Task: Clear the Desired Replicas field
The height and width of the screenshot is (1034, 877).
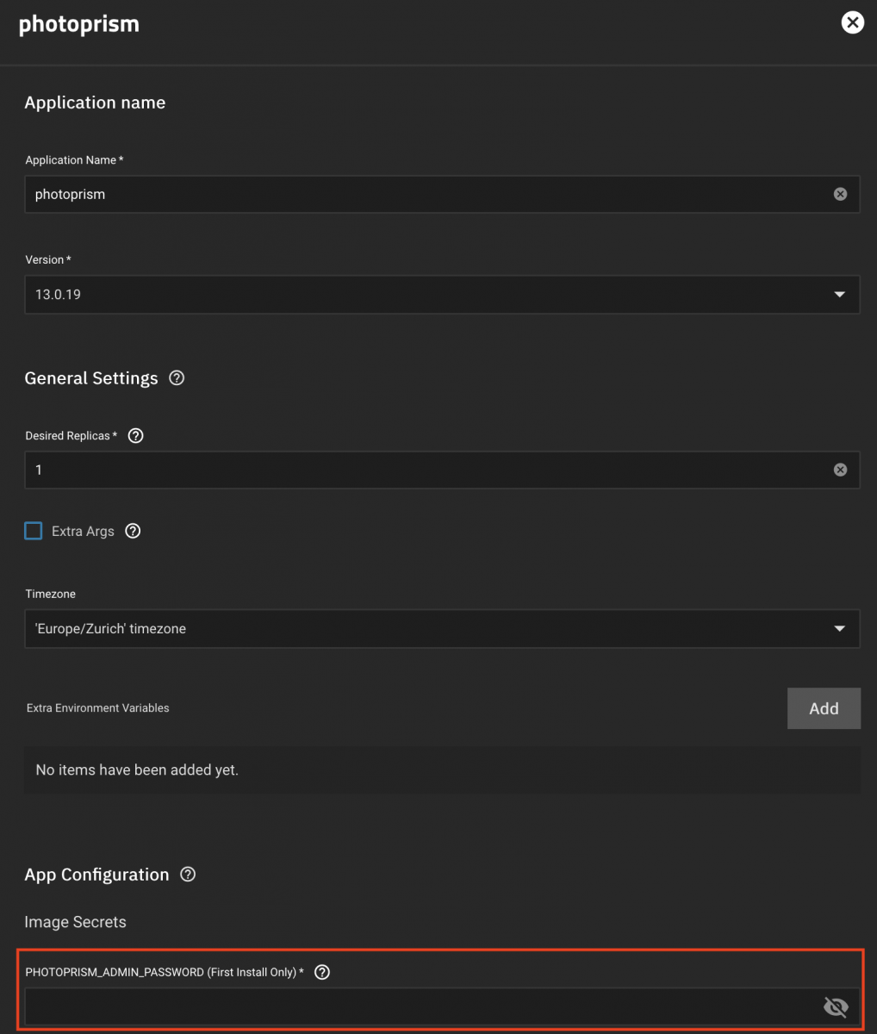Action: coord(840,470)
